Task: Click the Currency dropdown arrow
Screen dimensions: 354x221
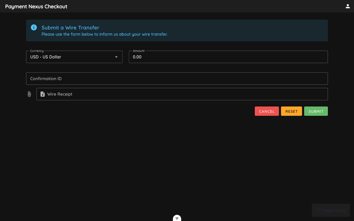Action: 116,57
